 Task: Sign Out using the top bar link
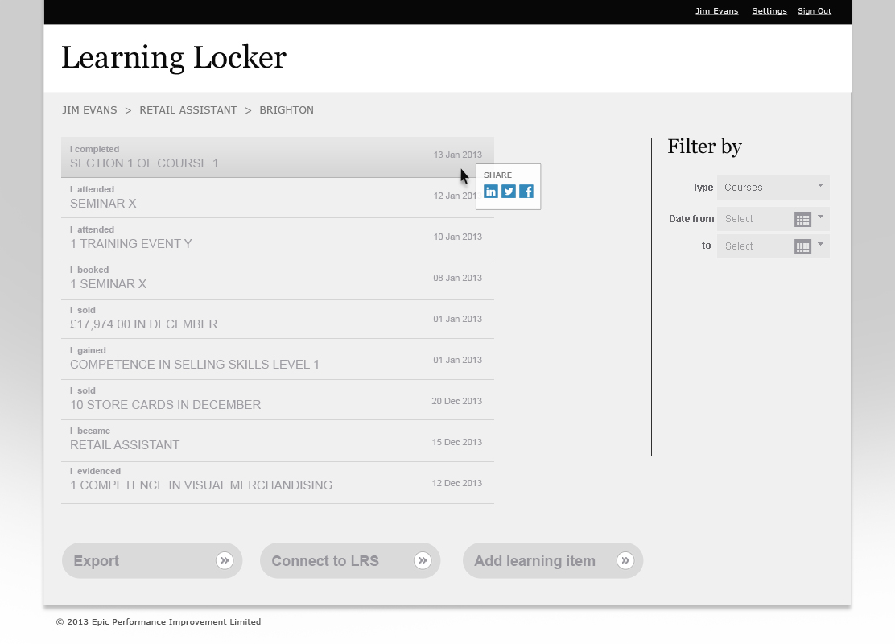pos(814,10)
